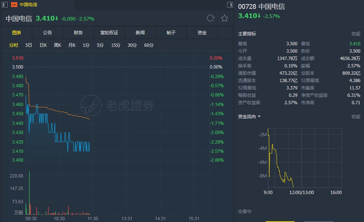The width and height of the screenshot is (364, 222).
Task: Click the 振幅 value 2.57%
Action: tap(354, 66)
